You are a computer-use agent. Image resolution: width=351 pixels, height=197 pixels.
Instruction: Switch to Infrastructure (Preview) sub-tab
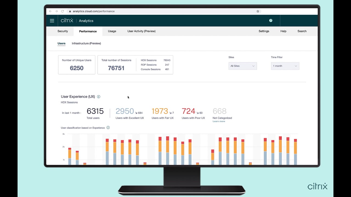86,43
